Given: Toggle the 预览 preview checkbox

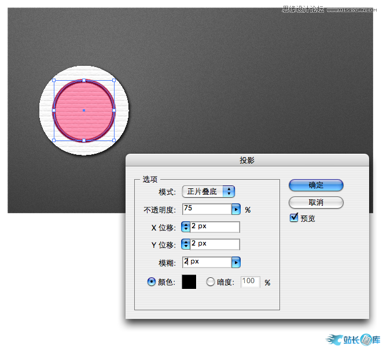Looking at the screenshot, I should [294, 218].
